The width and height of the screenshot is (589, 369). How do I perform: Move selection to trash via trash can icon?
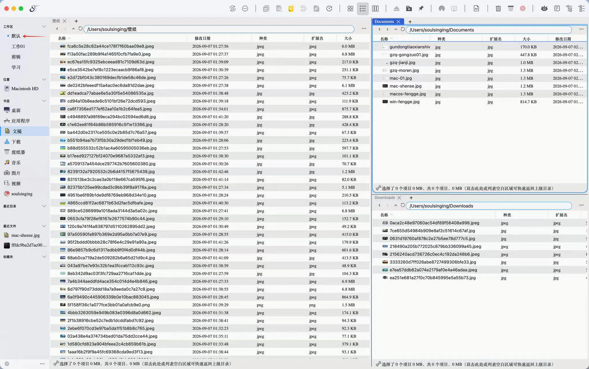(x=498, y=9)
